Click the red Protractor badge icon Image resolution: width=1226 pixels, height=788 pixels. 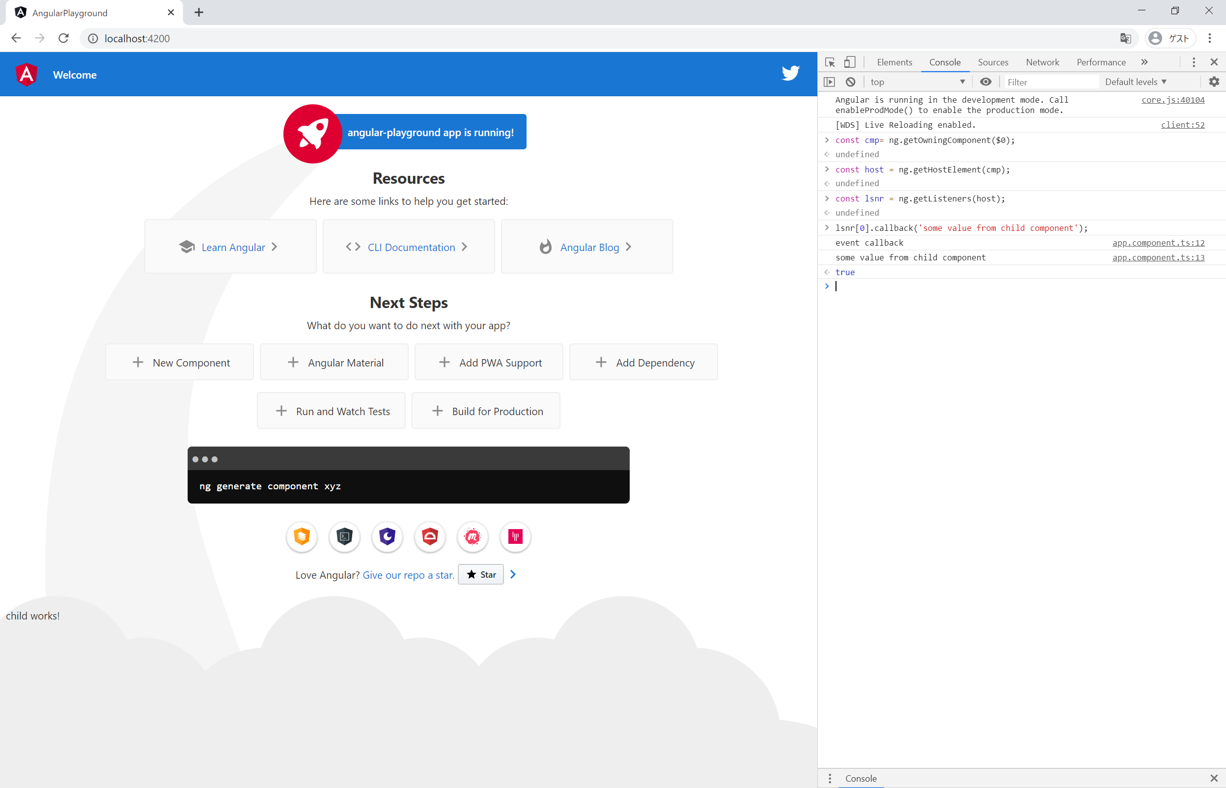click(430, 536)
